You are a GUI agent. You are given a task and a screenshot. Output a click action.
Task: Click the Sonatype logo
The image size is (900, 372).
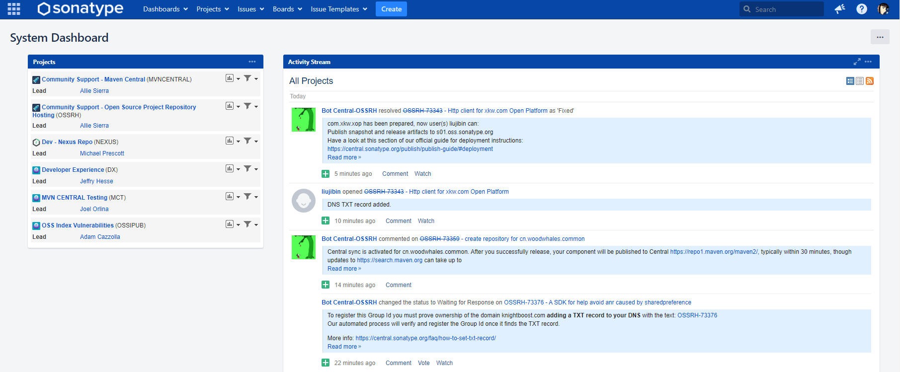coord(81,9)
